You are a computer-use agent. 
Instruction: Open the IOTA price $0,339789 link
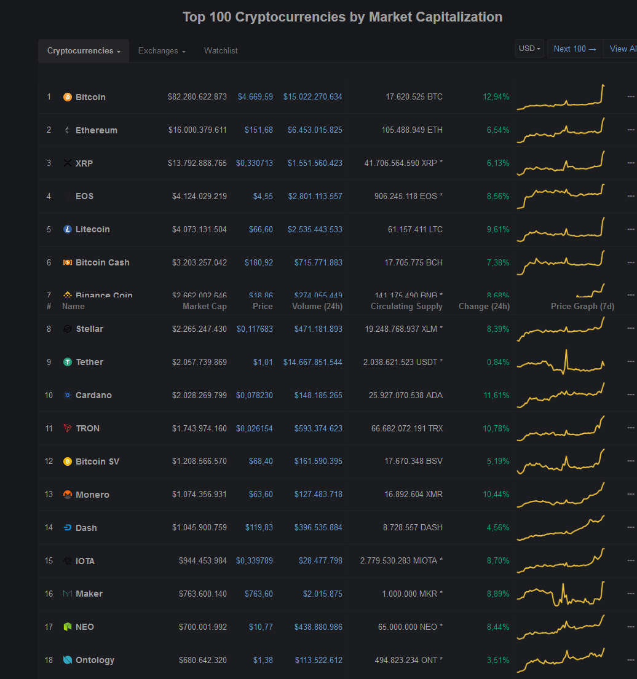click(x=255, y=561)
